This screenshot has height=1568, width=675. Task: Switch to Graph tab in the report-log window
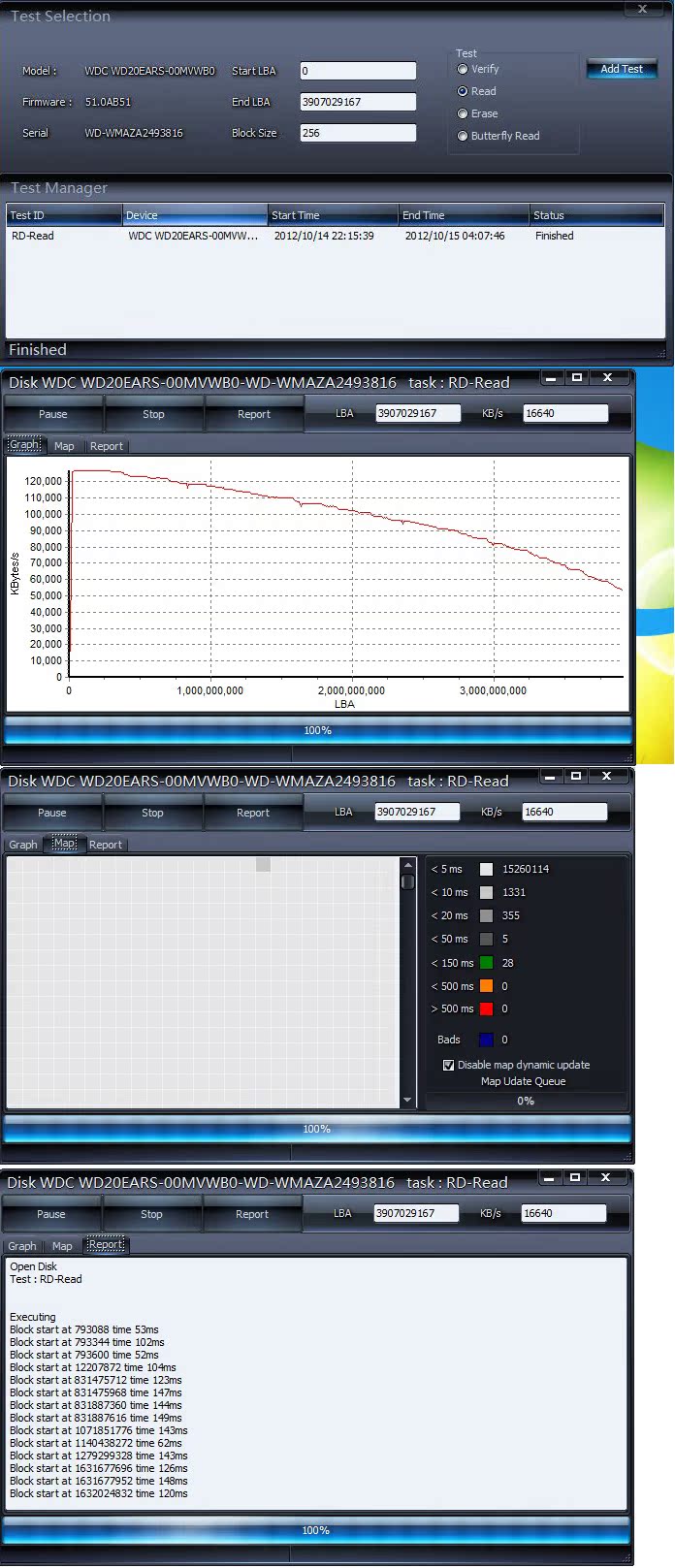22,1246
